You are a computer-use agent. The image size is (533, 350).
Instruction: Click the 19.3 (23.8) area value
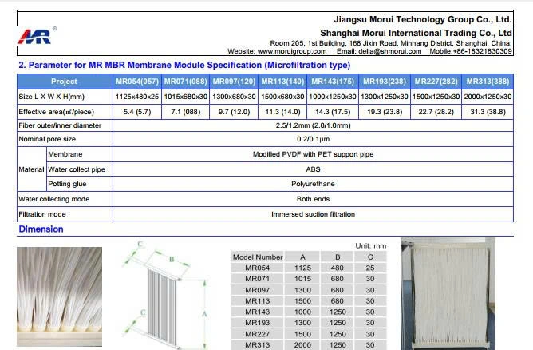pos(385,112)
